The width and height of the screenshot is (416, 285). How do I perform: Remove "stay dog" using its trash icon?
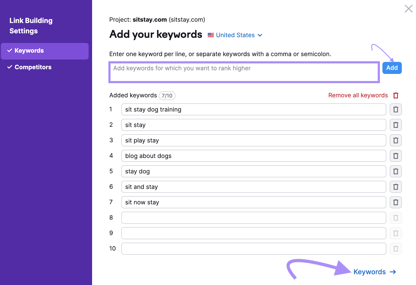point(395,171)
